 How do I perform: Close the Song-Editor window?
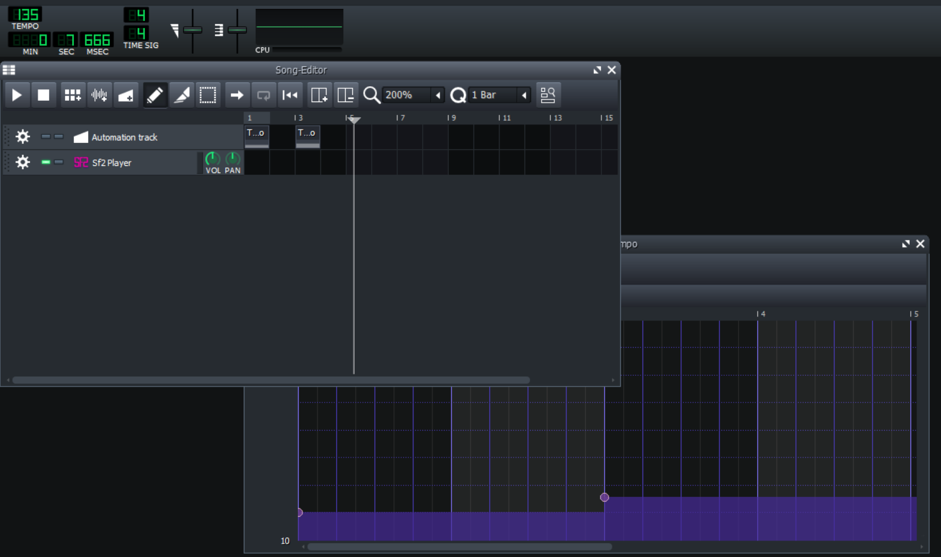coord(612,70)
